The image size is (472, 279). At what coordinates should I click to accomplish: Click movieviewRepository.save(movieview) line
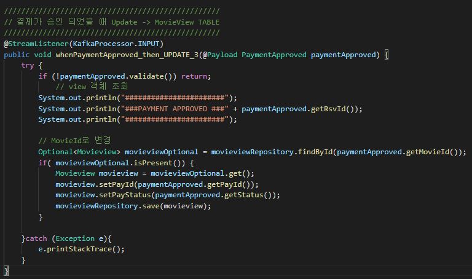click(133, 206)
